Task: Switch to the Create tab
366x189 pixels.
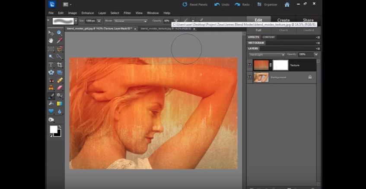Action: click(283, 20)
